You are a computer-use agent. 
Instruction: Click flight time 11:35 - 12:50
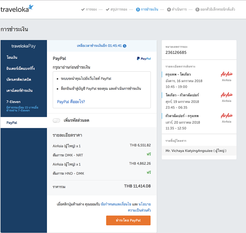(176, 128)
